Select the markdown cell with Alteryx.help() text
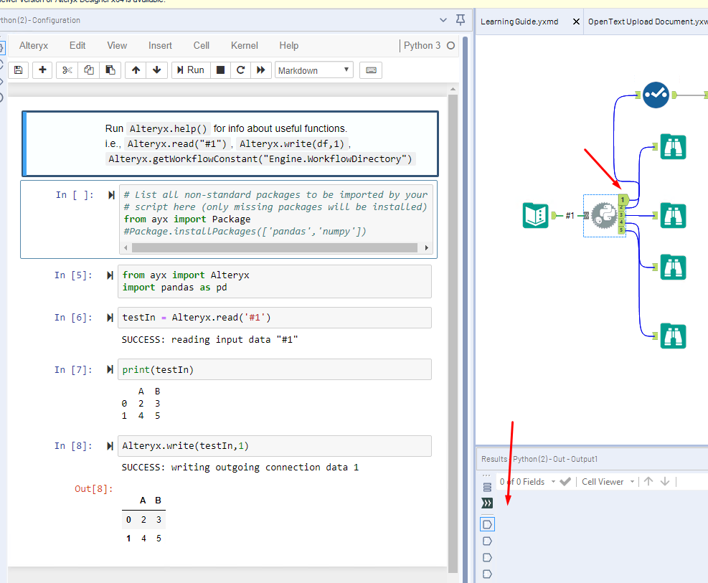Viewport: 708px width, 583px height. tap(230, 143)
